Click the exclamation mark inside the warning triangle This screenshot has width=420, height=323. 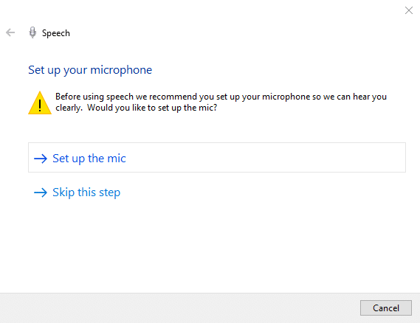click(40, 105)
